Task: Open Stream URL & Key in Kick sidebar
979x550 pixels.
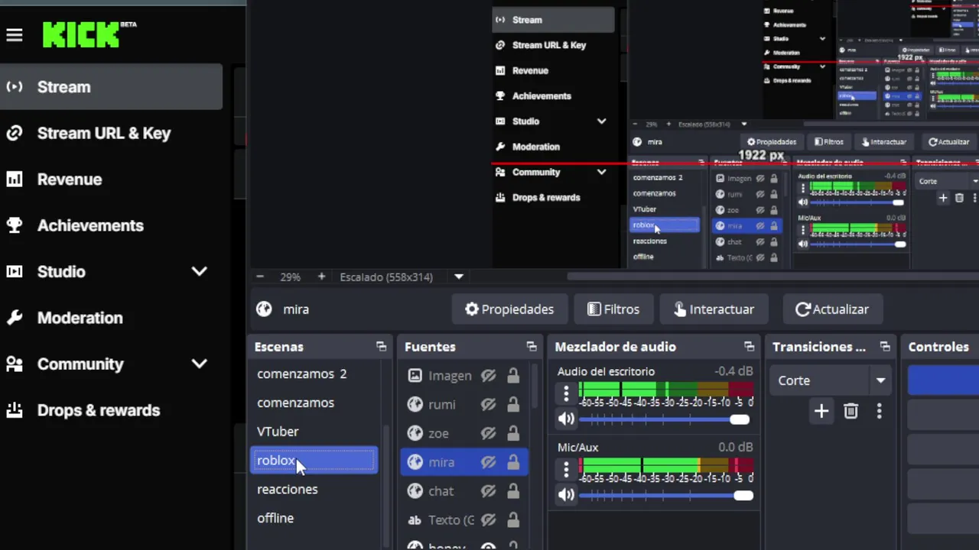Action: tap(104, 133)
